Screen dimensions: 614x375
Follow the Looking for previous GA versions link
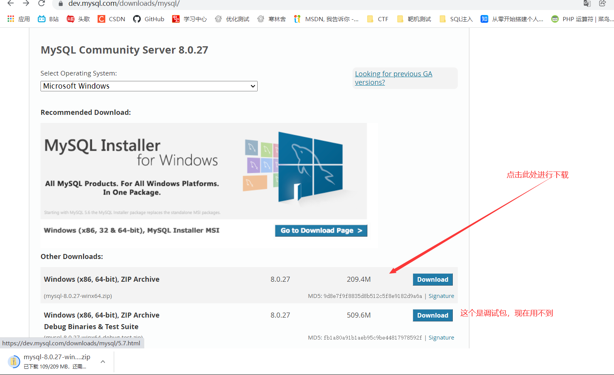click(x=393, y=78)
